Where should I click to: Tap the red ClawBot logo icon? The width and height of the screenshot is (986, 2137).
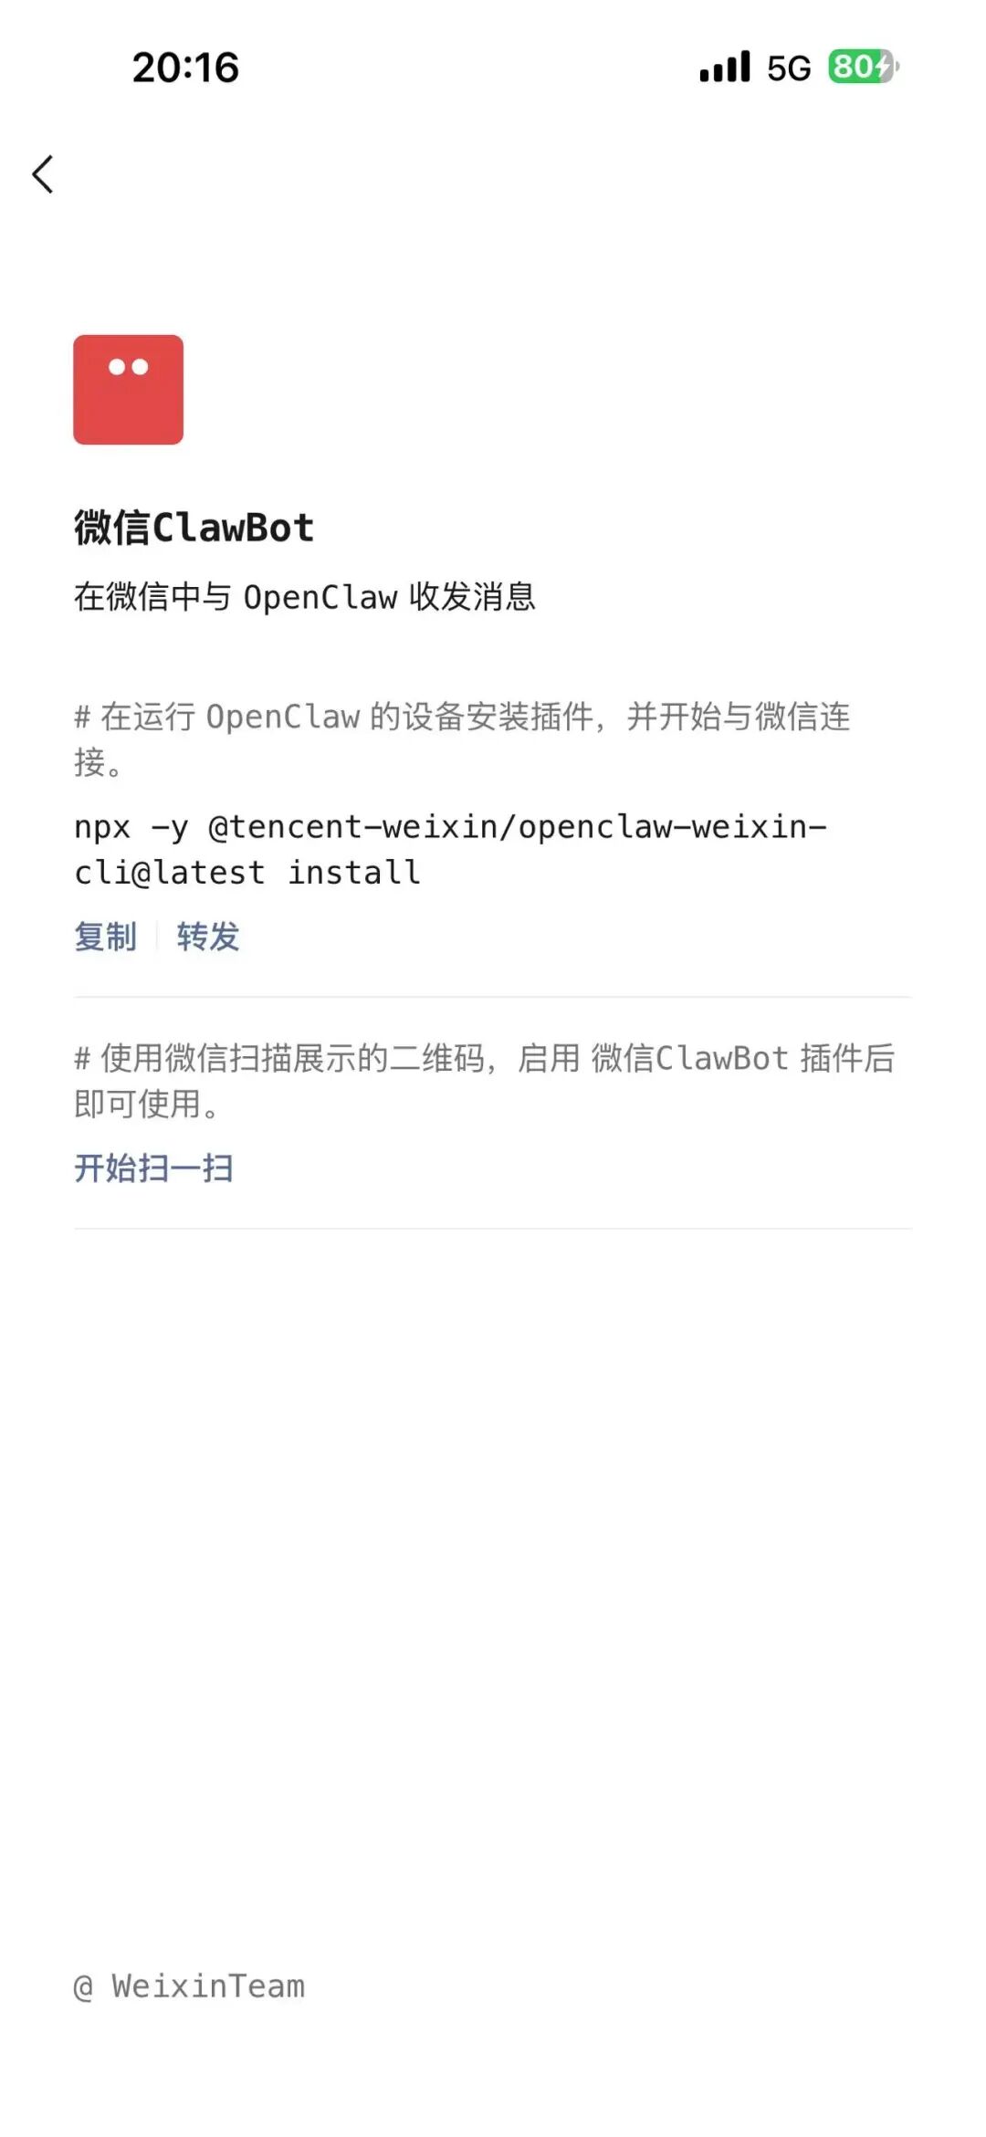129,390
